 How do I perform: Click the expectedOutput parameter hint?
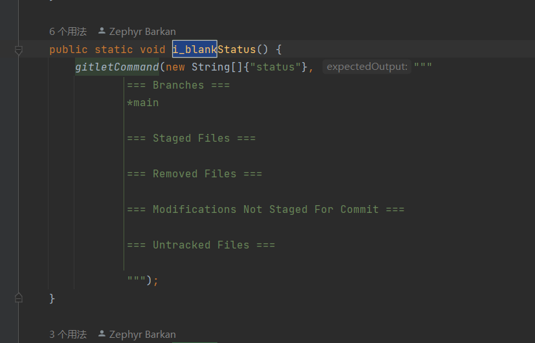367,67
